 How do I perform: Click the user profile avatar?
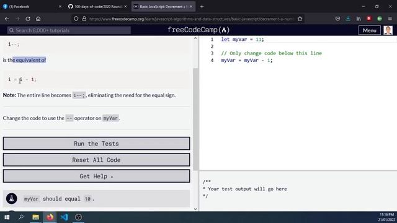(x=388, y=30)
